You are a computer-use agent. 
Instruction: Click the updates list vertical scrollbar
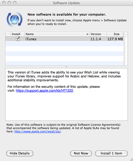(x=126, y=51)
